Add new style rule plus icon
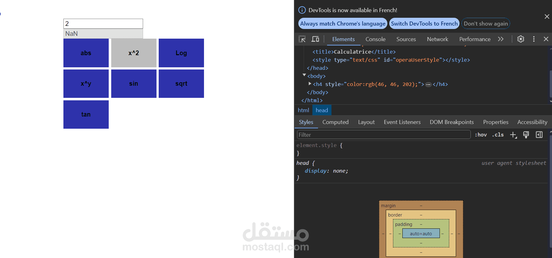 click(513, 135)
